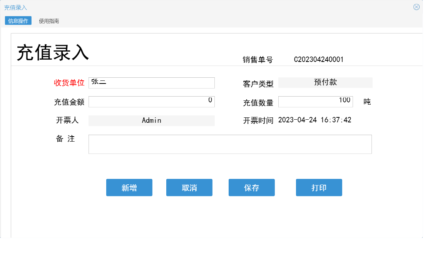This screenshot has height=274, width=435.
Task: Click the 充值录入 page heading
Action: (x=52, y=53)
